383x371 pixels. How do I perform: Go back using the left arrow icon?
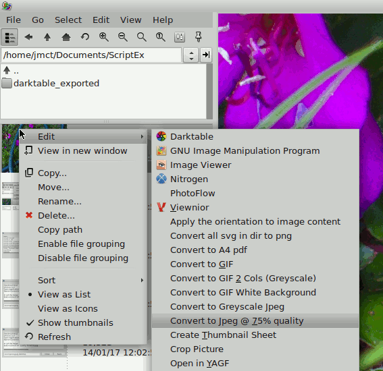pyautogui.click(x=28, y=37)
